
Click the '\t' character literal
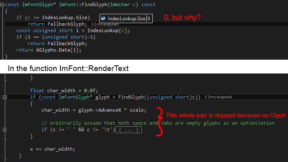pos(107,130)
